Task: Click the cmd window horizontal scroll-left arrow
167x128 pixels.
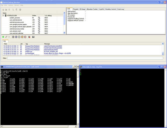Action: click(2, 126)
